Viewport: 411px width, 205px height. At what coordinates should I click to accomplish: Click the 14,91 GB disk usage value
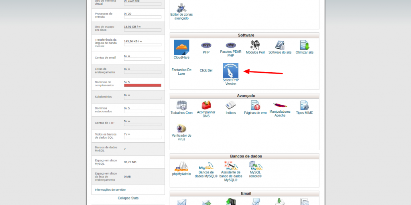(132, 27)
